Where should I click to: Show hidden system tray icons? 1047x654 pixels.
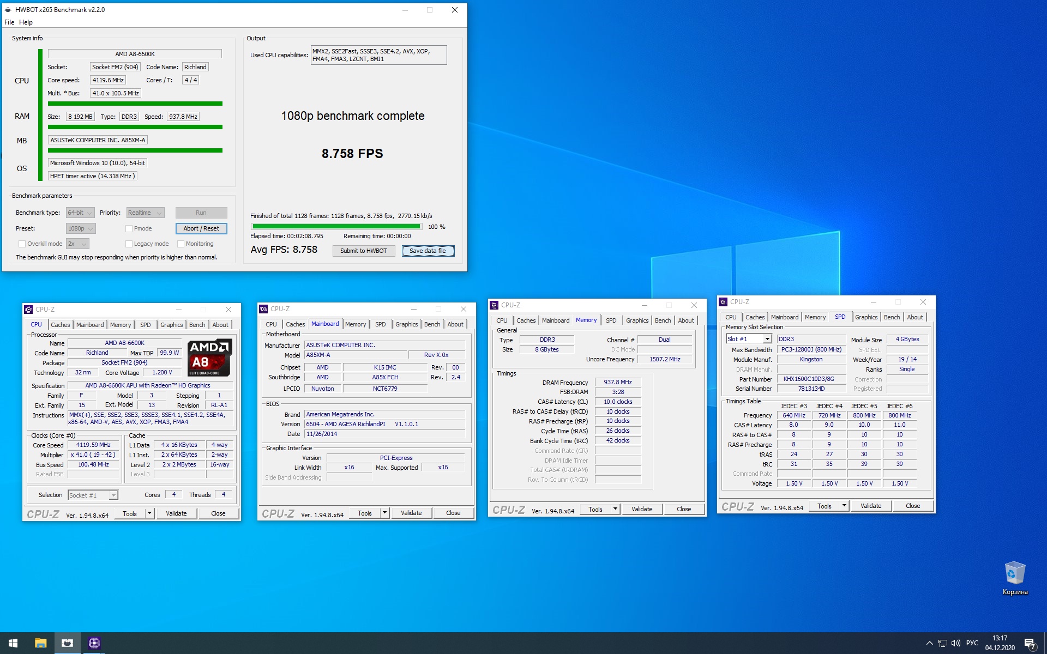coord(929,643)
